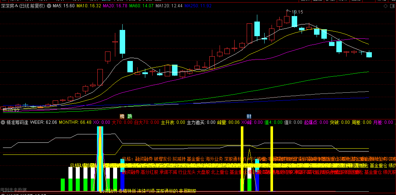396x195 pixels.
Task: Click the 精准筹码逢 indicator name
Action: point(17,122)
